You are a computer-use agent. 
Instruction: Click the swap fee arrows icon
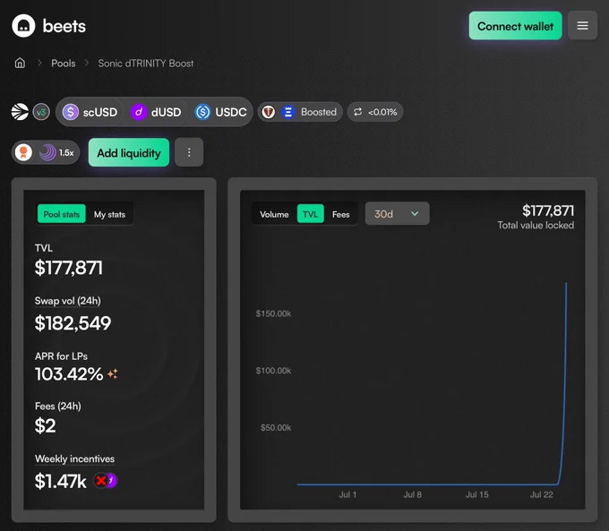pos(357,112)
